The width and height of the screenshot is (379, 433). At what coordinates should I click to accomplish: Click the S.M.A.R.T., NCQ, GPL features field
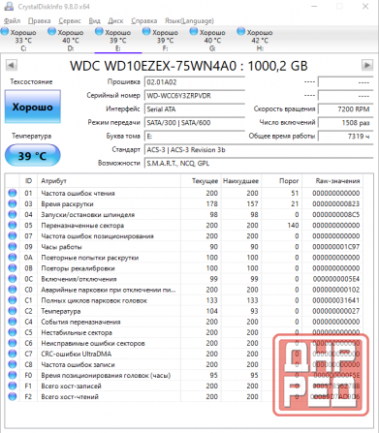click(259, 164)
